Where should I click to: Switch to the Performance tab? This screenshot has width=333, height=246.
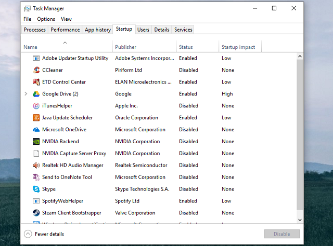[x=65, y=30]
